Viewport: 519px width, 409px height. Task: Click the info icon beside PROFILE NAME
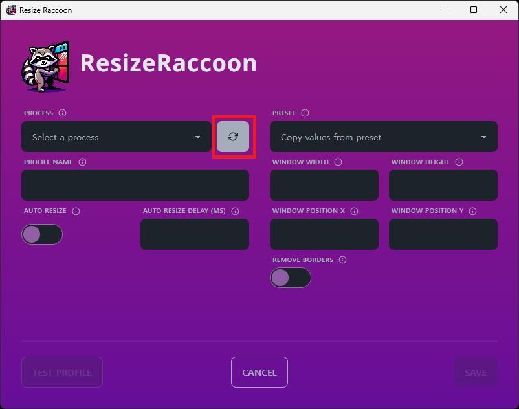point(82,162)
